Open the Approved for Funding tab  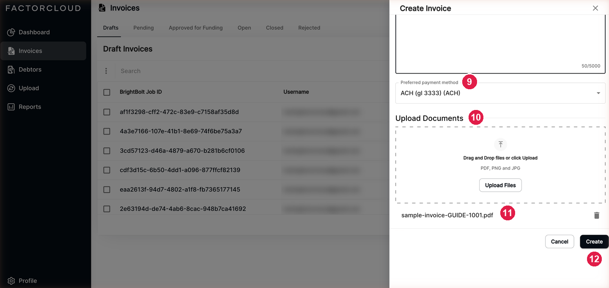[195, 27]
